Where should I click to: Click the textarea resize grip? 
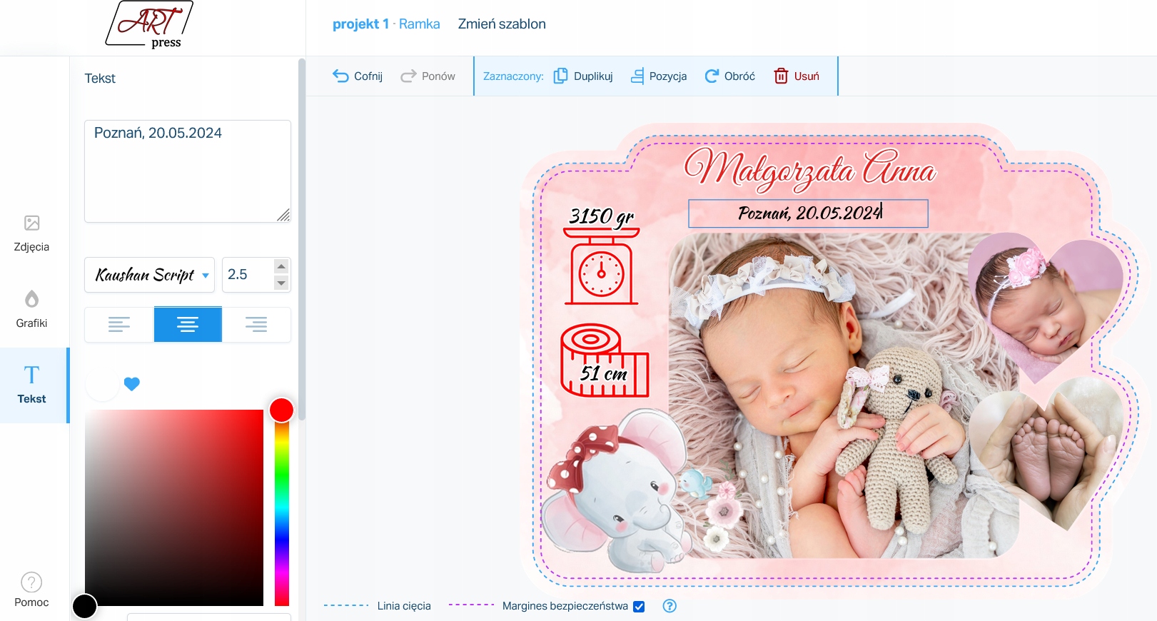coord(283,215)
